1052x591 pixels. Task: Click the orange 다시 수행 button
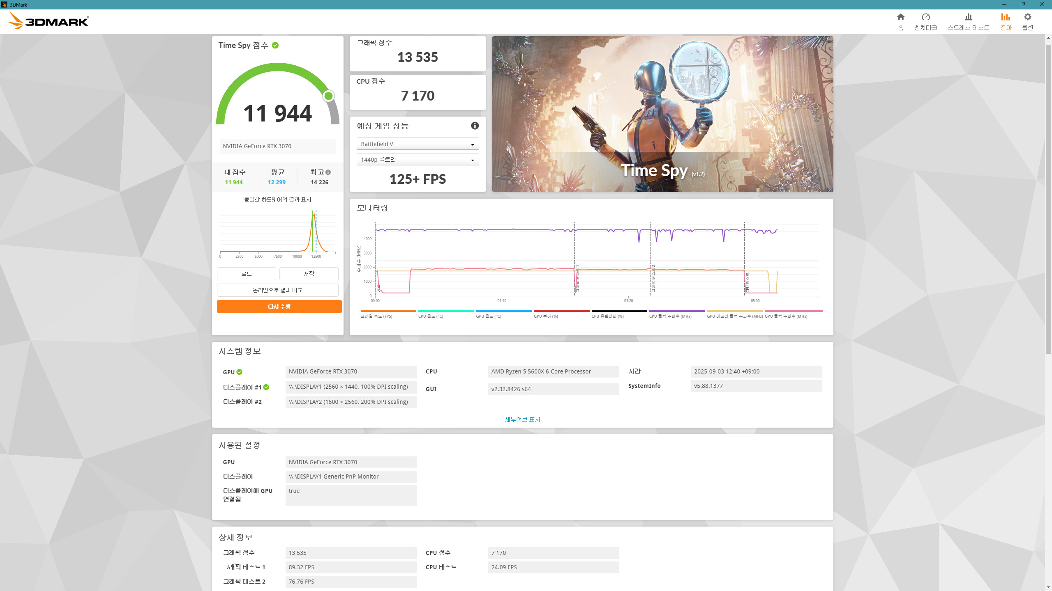(279, 307)
